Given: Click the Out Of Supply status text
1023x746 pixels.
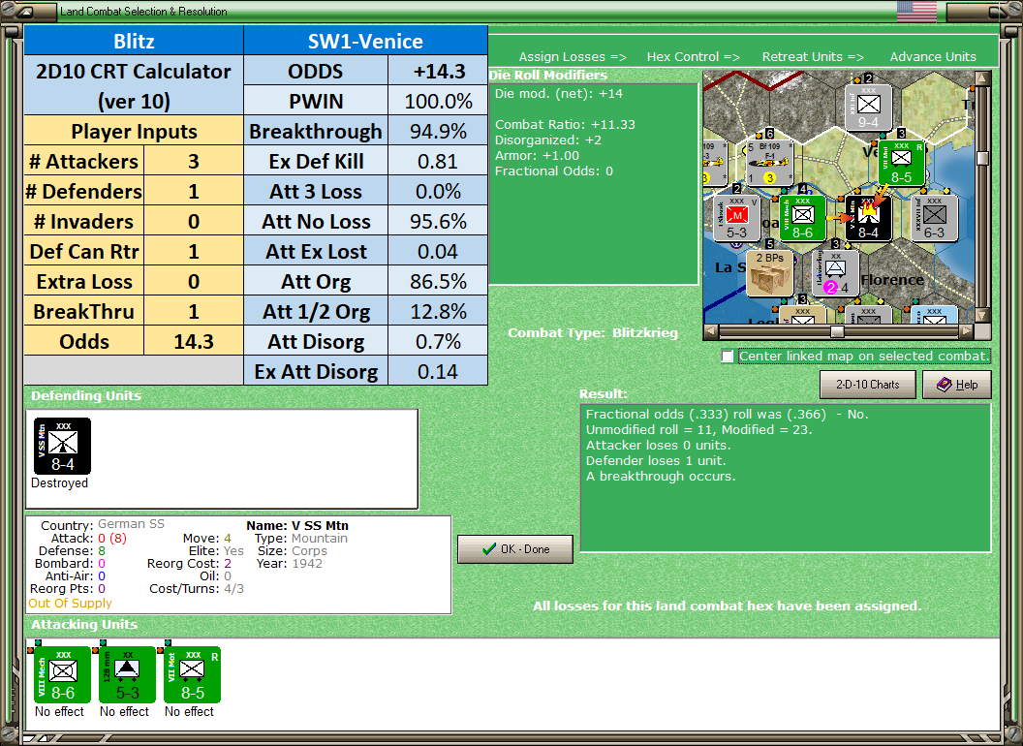Looking at the screenshot, I should pos(70,603).
